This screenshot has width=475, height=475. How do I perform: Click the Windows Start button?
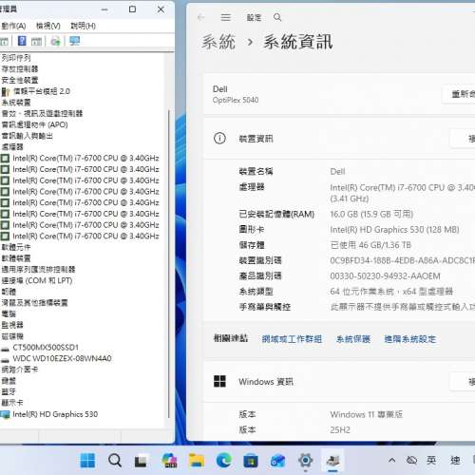click(87, 461)
